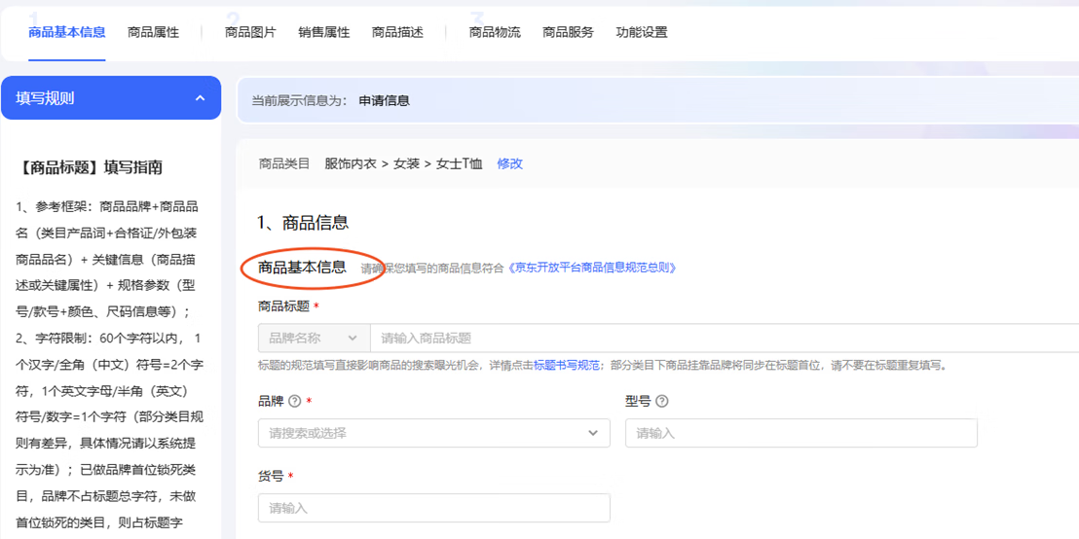The height and width of the screenshot is (539, 1079).
Task: Open the 商品描述 tab
Action: (397, 32)
